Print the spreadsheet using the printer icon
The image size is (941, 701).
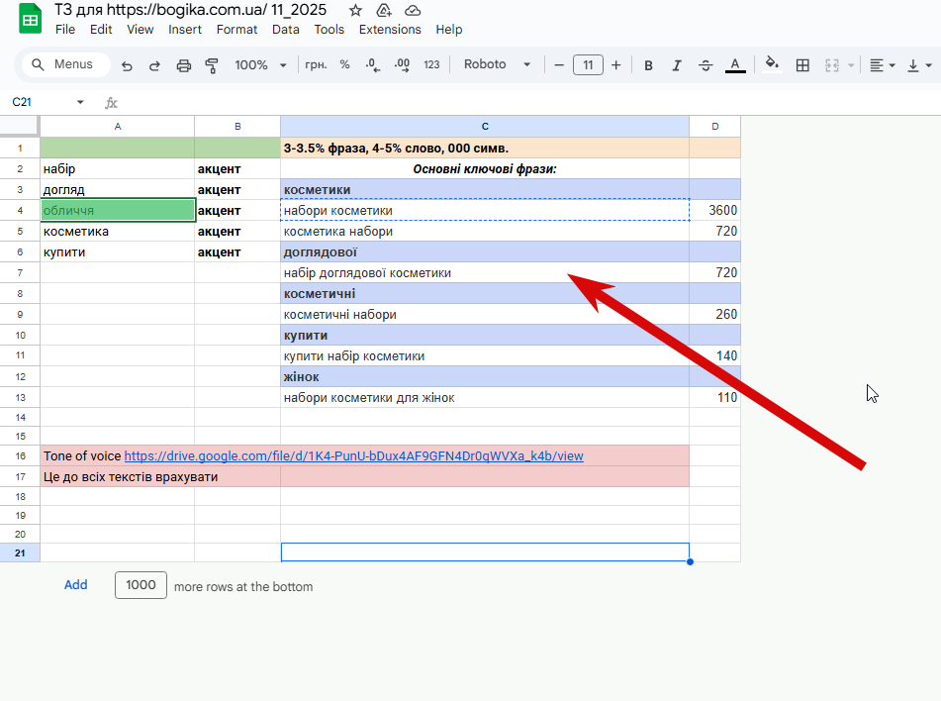[183, 65]
